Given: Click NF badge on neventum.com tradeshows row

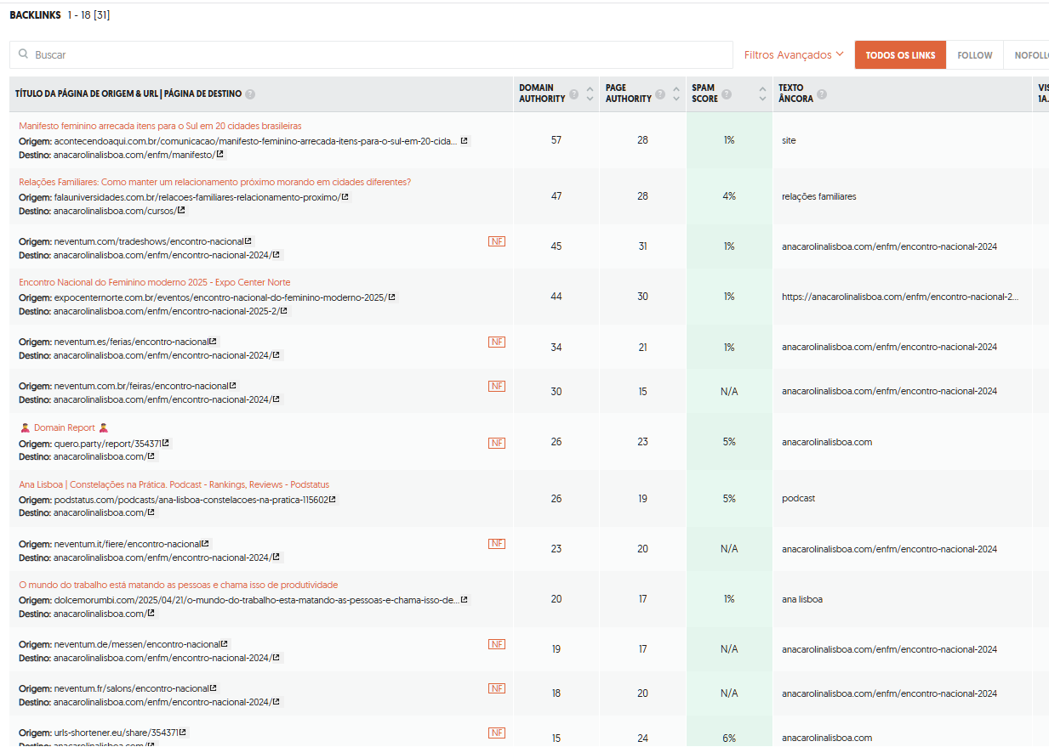Looking at the screenshot, I should coord(497,241).
